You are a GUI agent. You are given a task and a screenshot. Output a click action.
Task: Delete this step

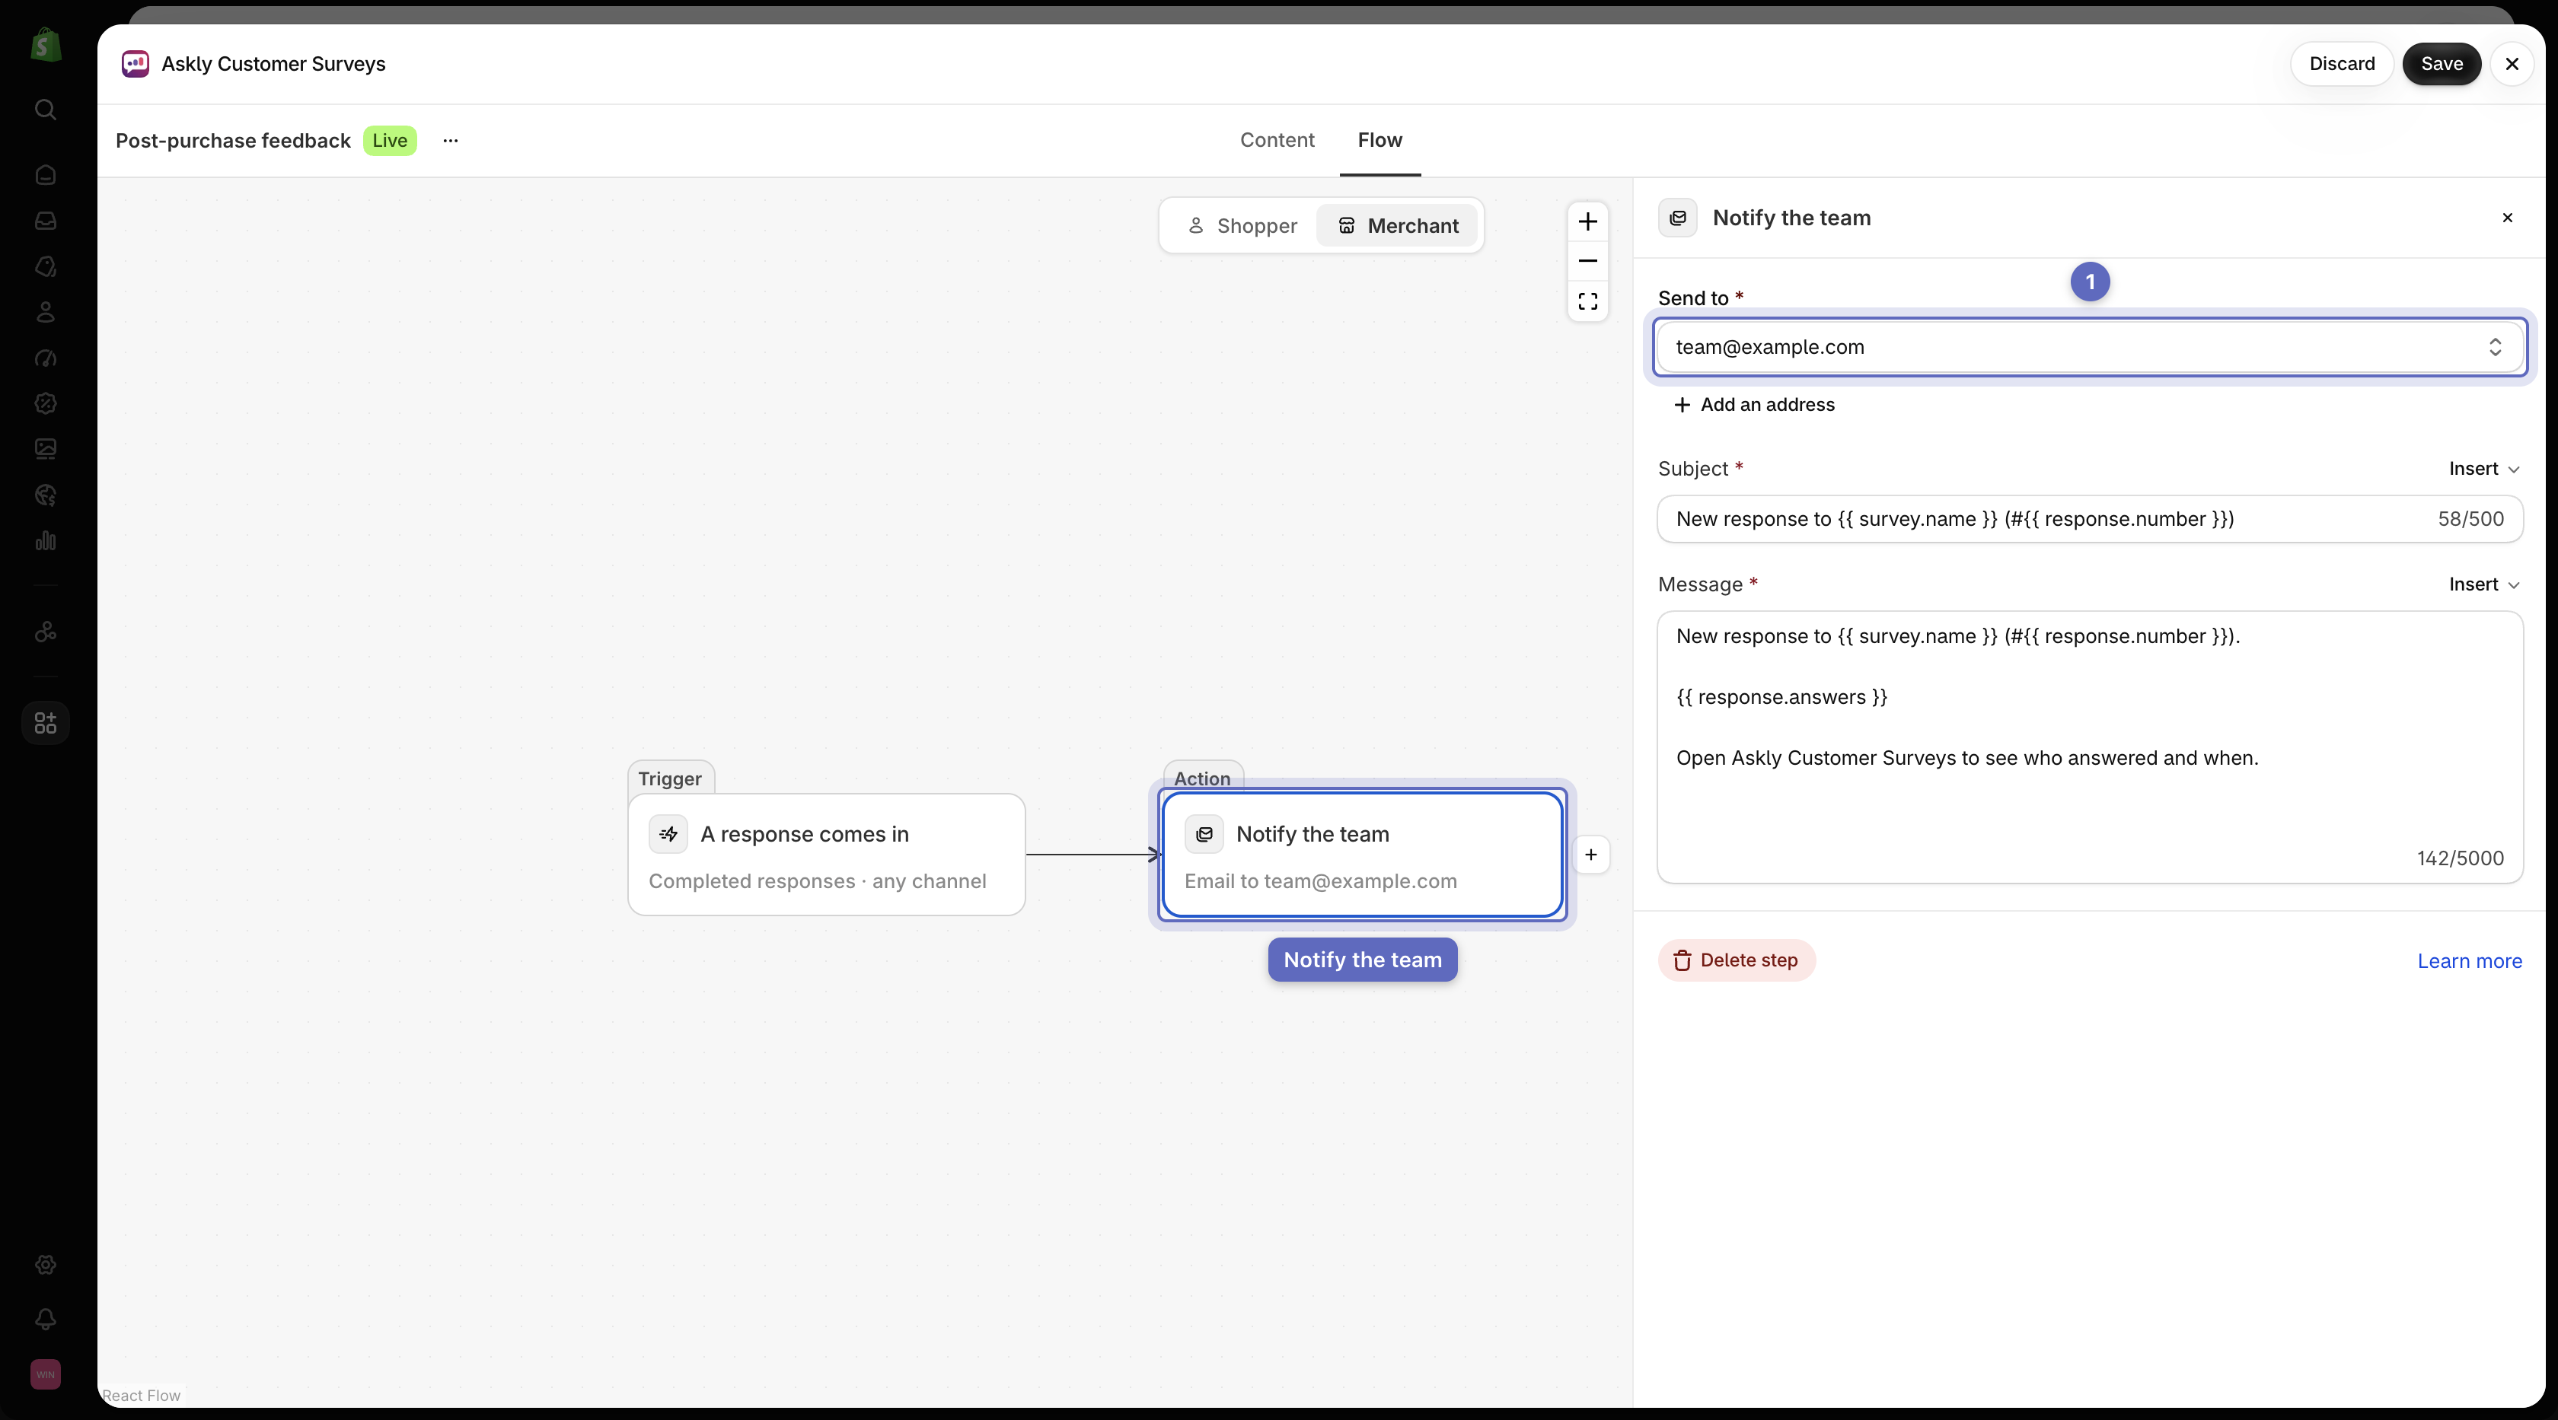(1736, 960)
